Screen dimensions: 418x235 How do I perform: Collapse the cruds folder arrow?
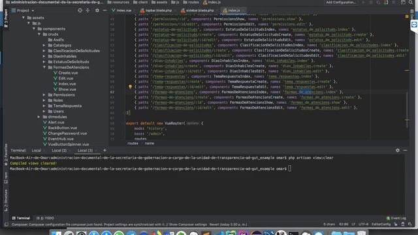click(x=39, y=34)
